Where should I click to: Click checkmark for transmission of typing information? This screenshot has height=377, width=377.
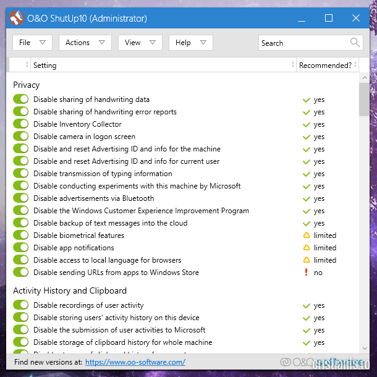coord(307,174)
